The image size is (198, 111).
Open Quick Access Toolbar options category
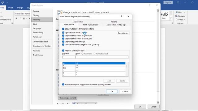click(x=42, y=46)
